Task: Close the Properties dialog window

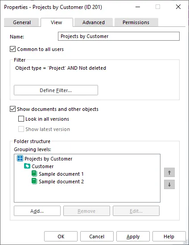Action: coord(178,7)
